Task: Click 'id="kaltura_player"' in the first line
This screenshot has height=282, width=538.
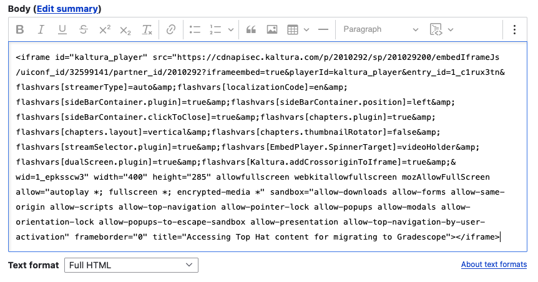Action: pos(101,57)
